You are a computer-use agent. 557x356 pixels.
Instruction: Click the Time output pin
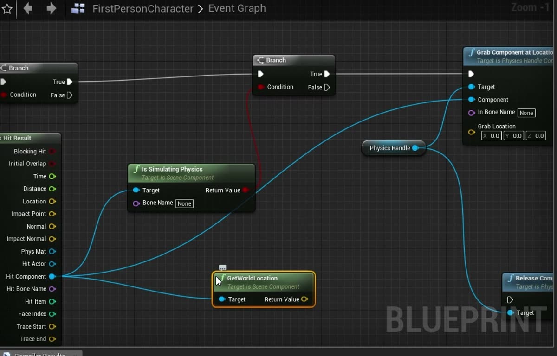[52, 176]
